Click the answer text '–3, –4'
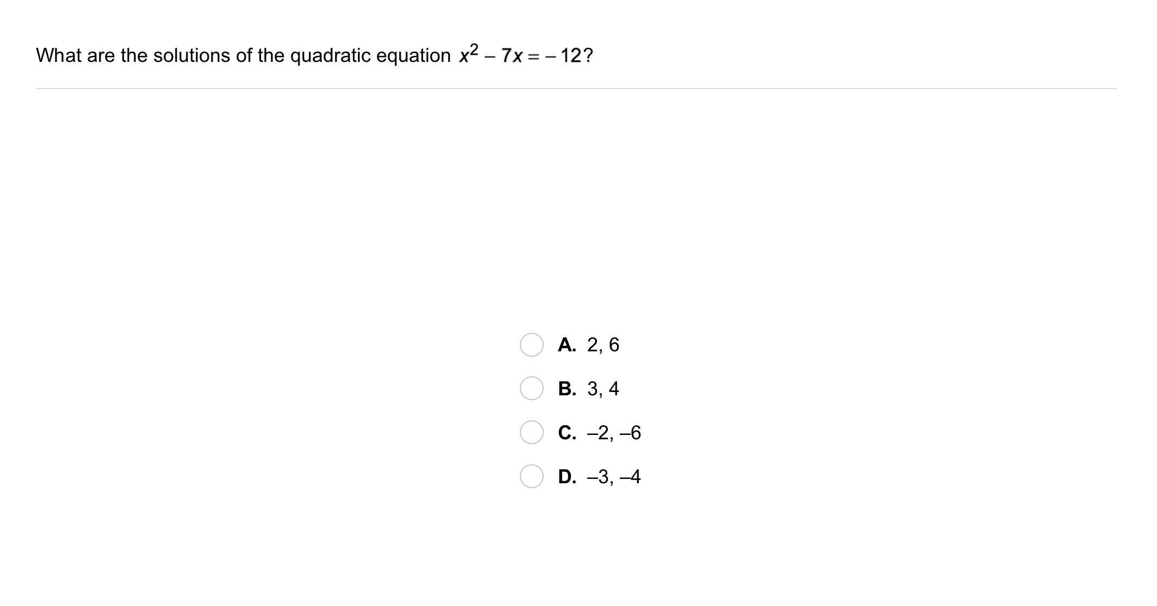This screenshot has width=1157, height=606. pyautogui.click(x=614, y=477)
